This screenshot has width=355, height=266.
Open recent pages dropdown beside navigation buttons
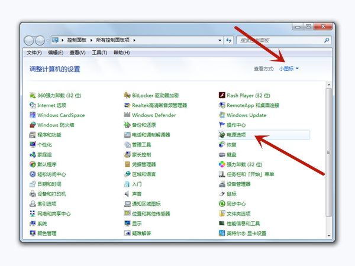point(48,41)
